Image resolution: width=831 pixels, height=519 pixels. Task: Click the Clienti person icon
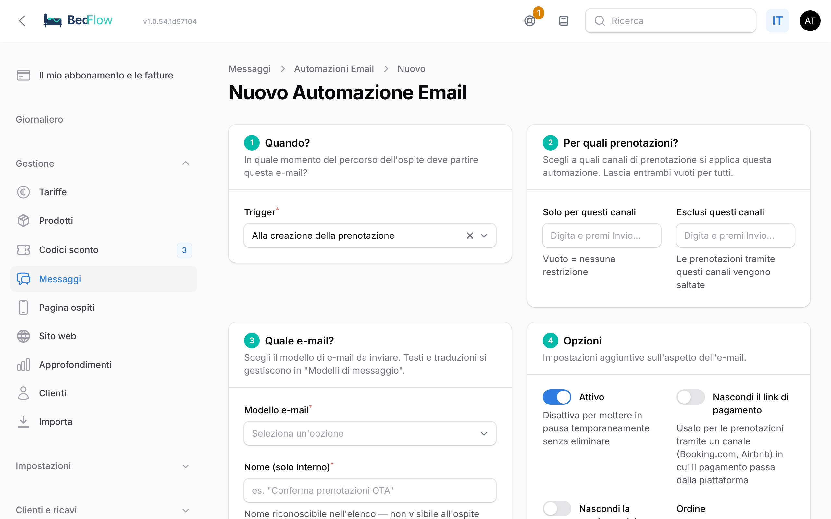click(23, 393)
